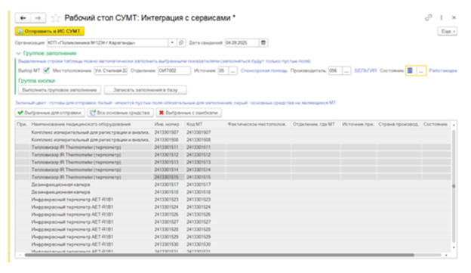The image size is (471, 273).
Task: Click Выполнить групповое заполнение button
Action: point(60,90)
